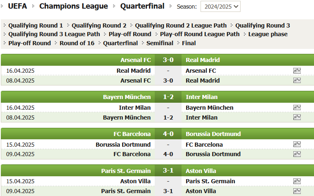
Task: Open stats icon for Real Madrid vs Arsenal 16.04
Action: pos(297,71)
